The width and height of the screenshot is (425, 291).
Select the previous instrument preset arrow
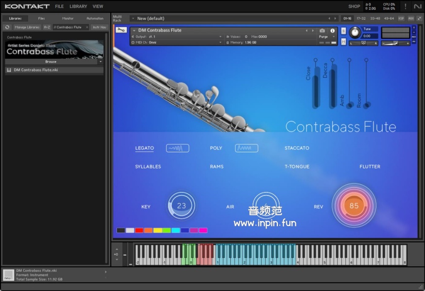tap(306, 31)
